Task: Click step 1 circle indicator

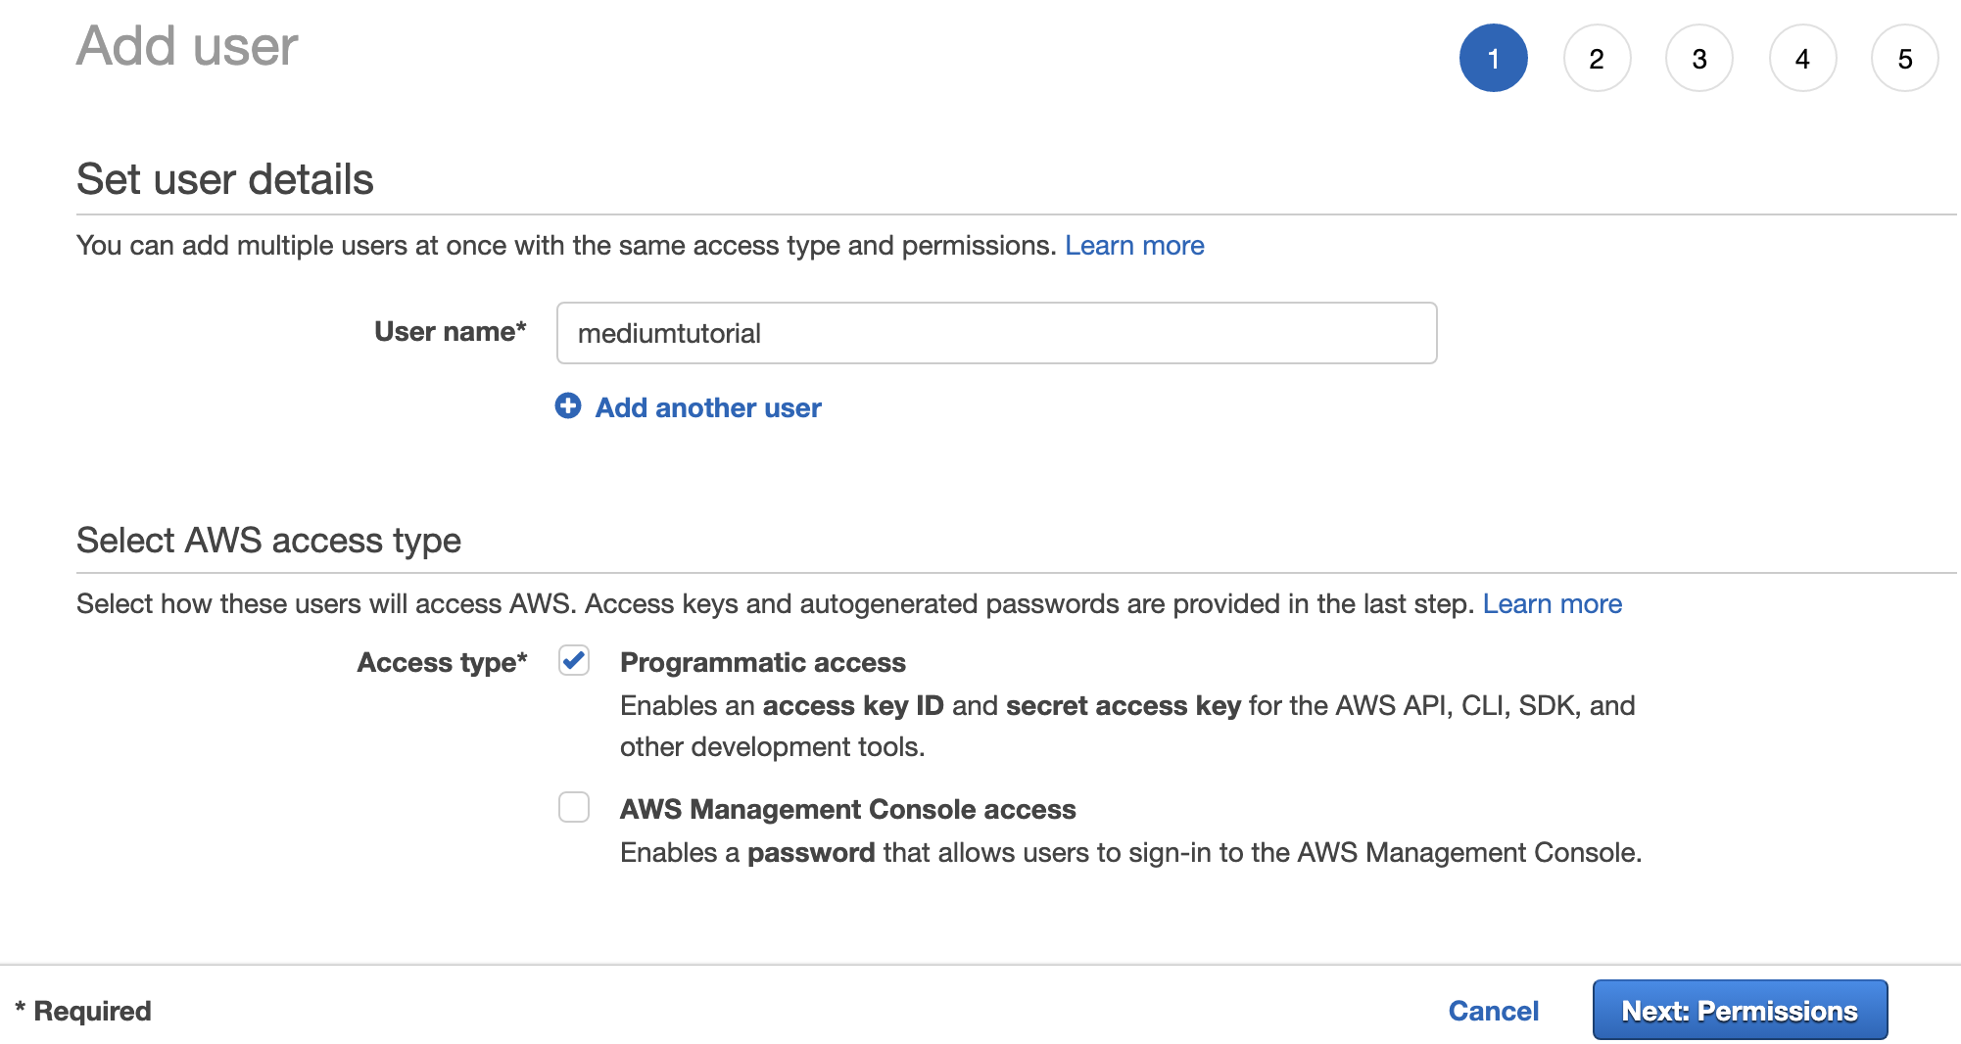Action: 1493,59
